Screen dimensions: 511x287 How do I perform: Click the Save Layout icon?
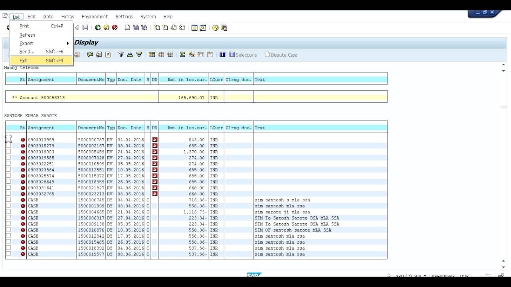point(170,55)
